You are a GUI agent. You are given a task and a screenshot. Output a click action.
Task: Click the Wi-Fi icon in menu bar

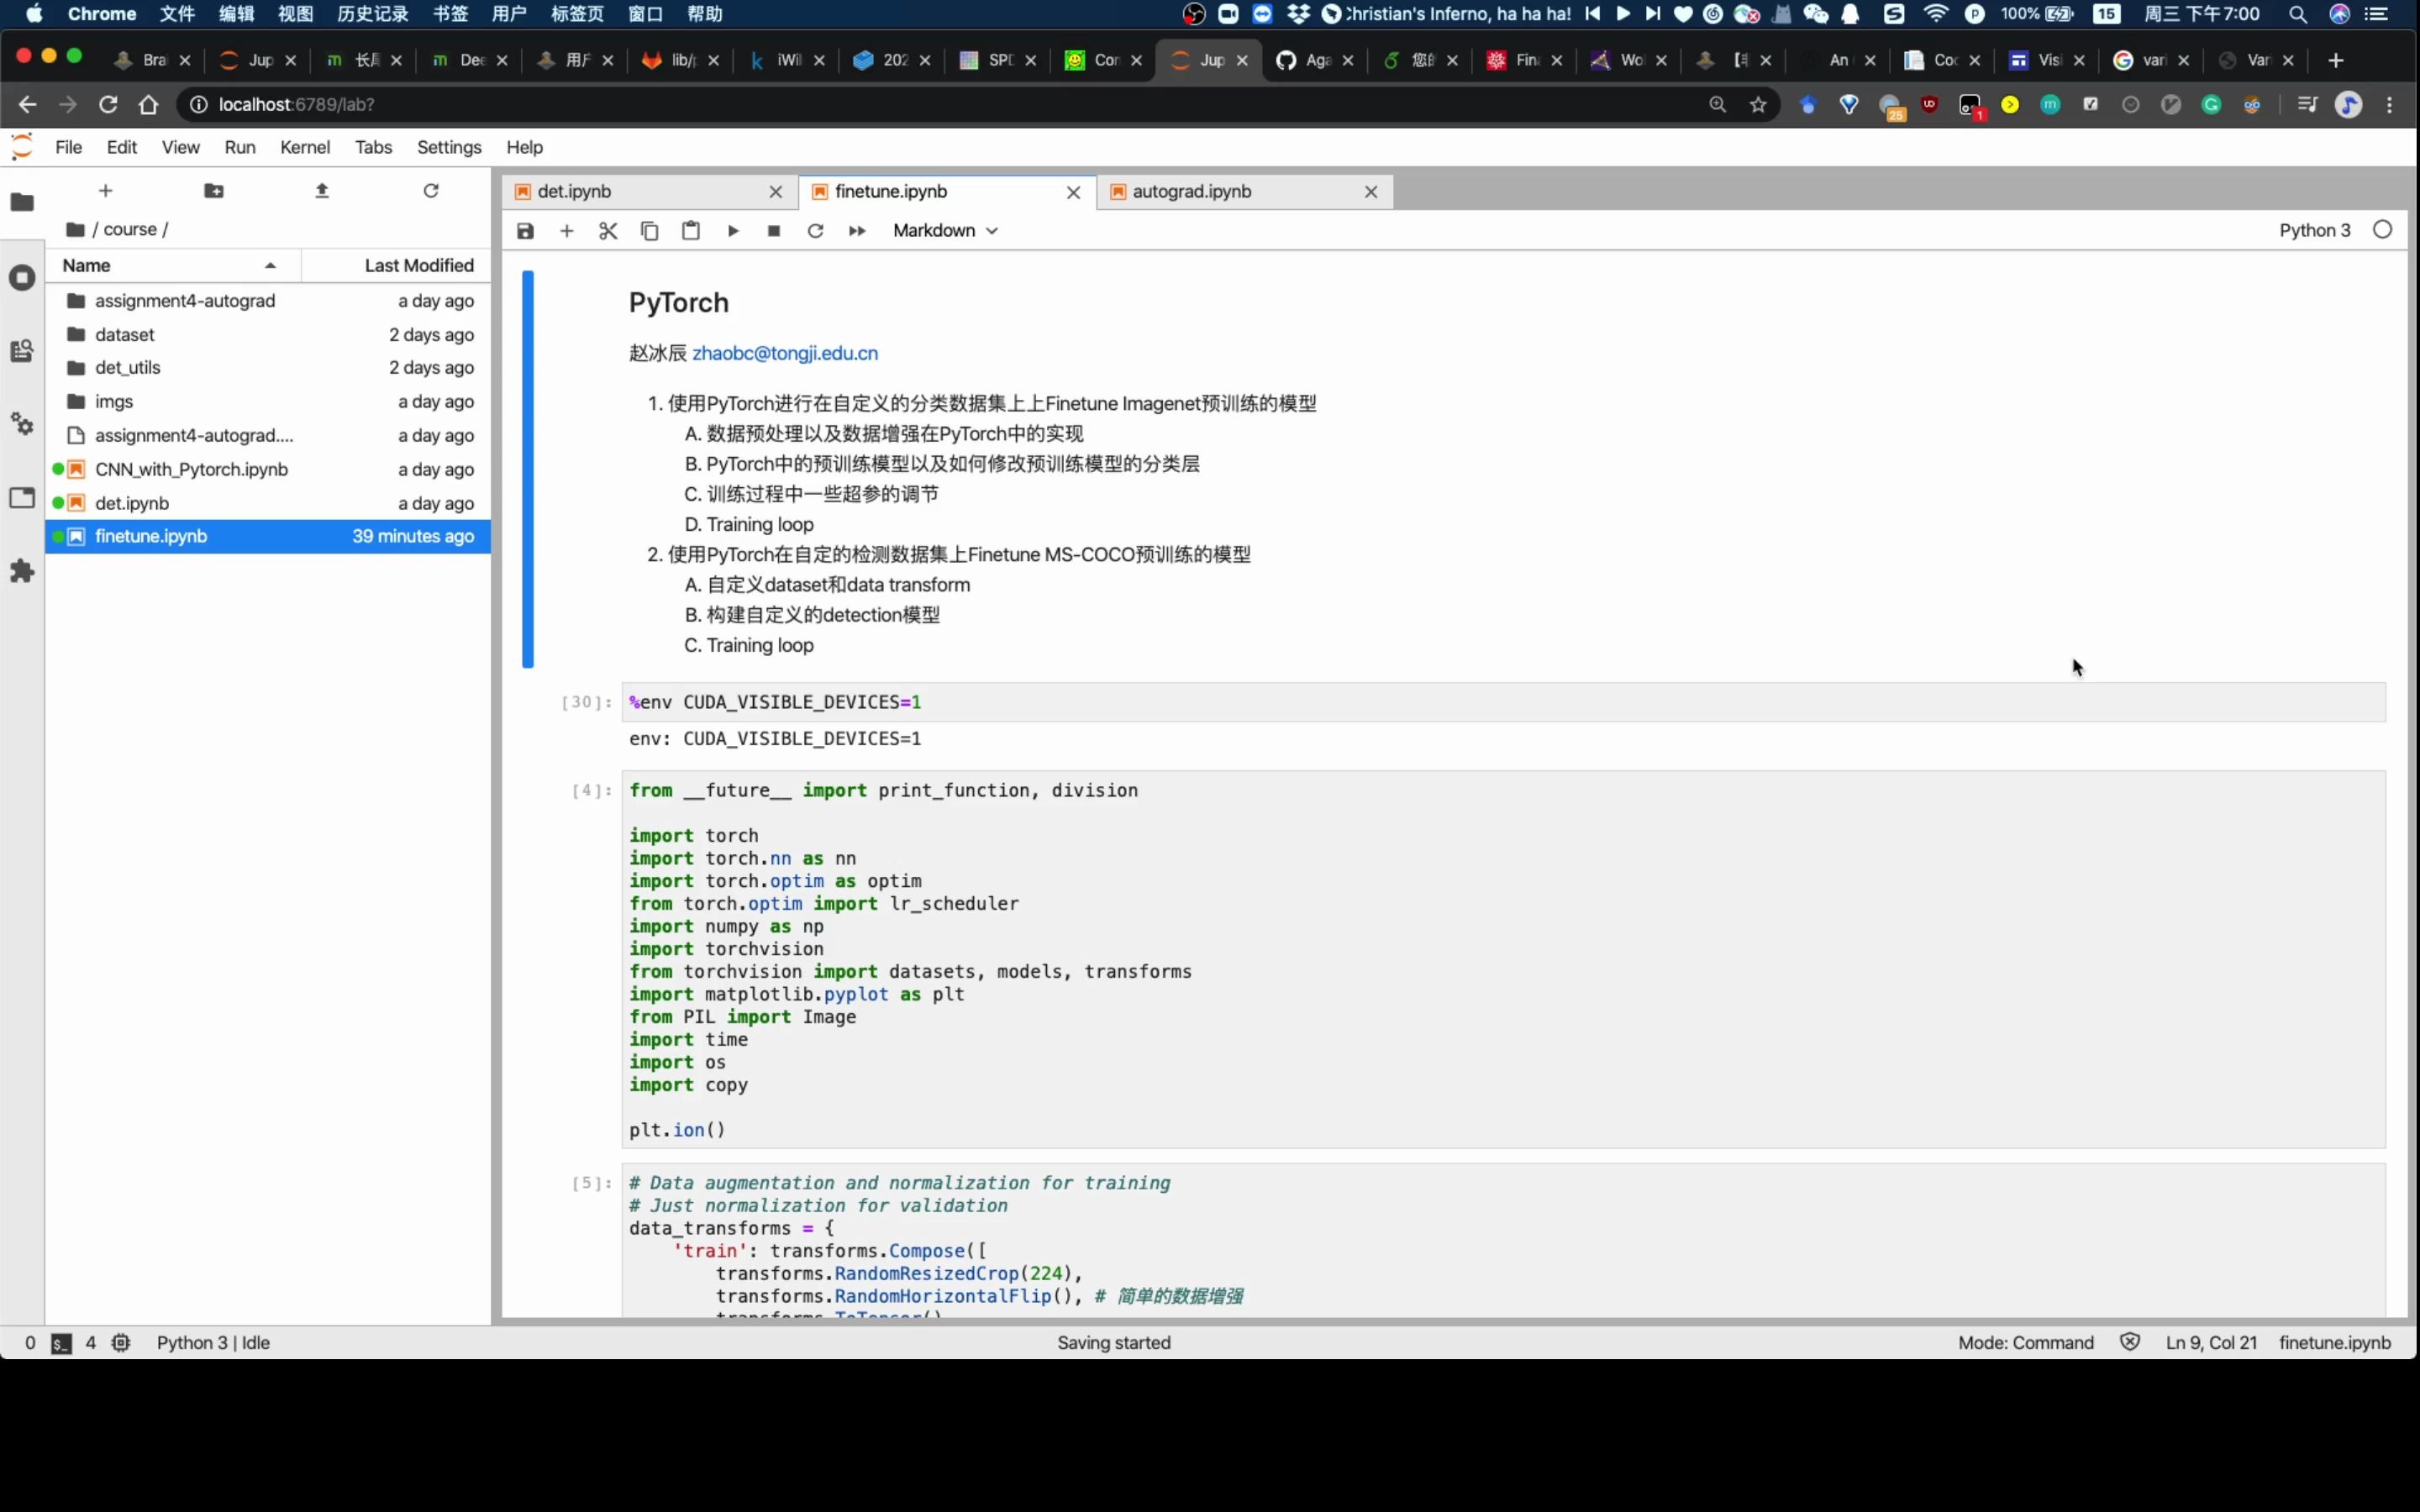(x=1936, y=14)
